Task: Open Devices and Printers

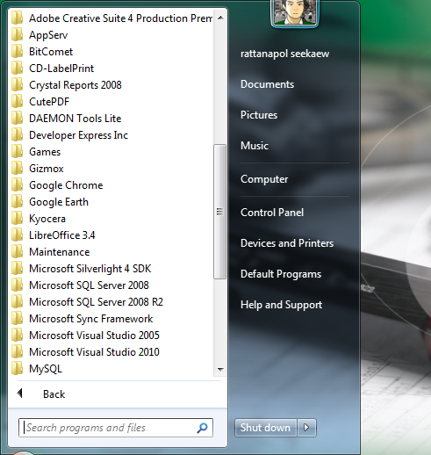Action: pos(287,243)
